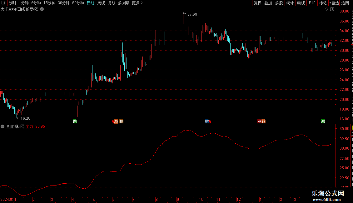This screenshot has width=353, height=203.
Task: Click the 预 event marker
Action: click(264, 121)
